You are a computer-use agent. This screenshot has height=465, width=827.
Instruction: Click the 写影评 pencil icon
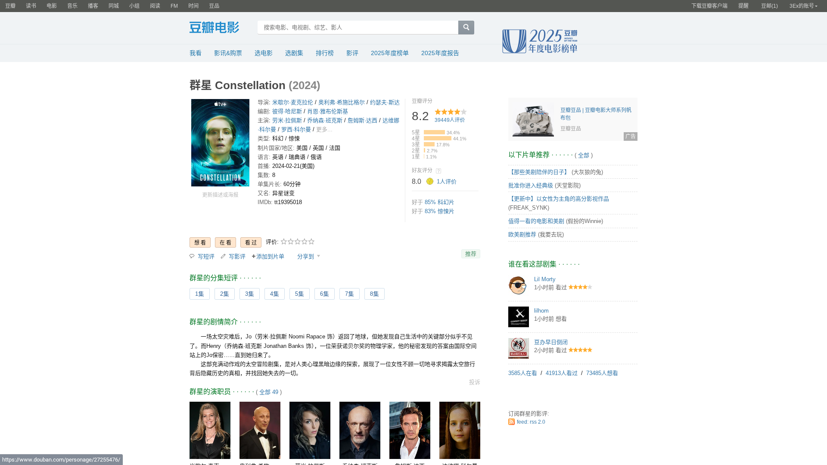[x=223, y=256]
